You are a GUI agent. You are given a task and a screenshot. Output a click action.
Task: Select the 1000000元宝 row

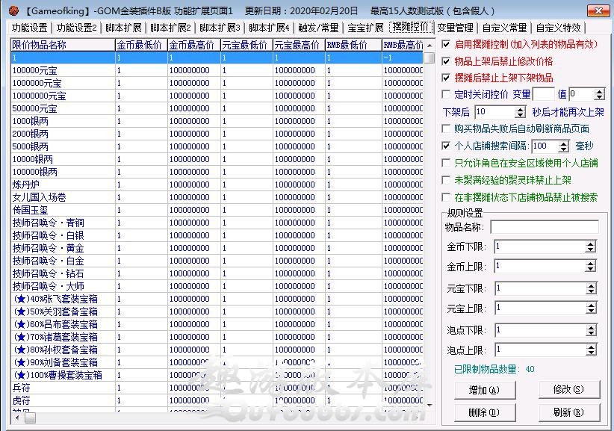tap(217, 83)
